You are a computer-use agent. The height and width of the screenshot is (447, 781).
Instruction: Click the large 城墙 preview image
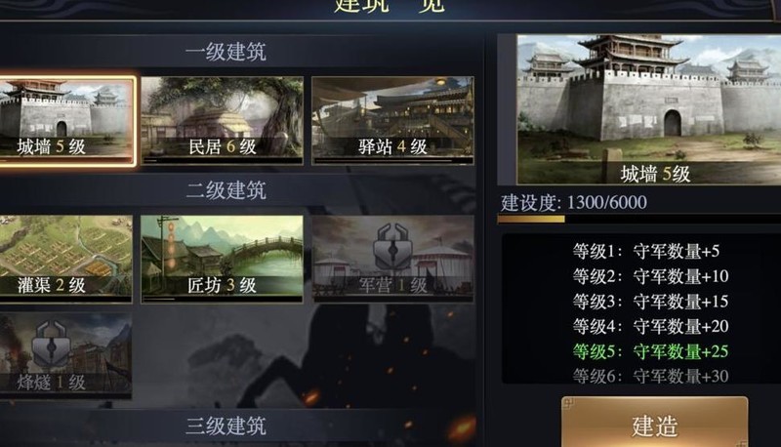coord(649,109)
